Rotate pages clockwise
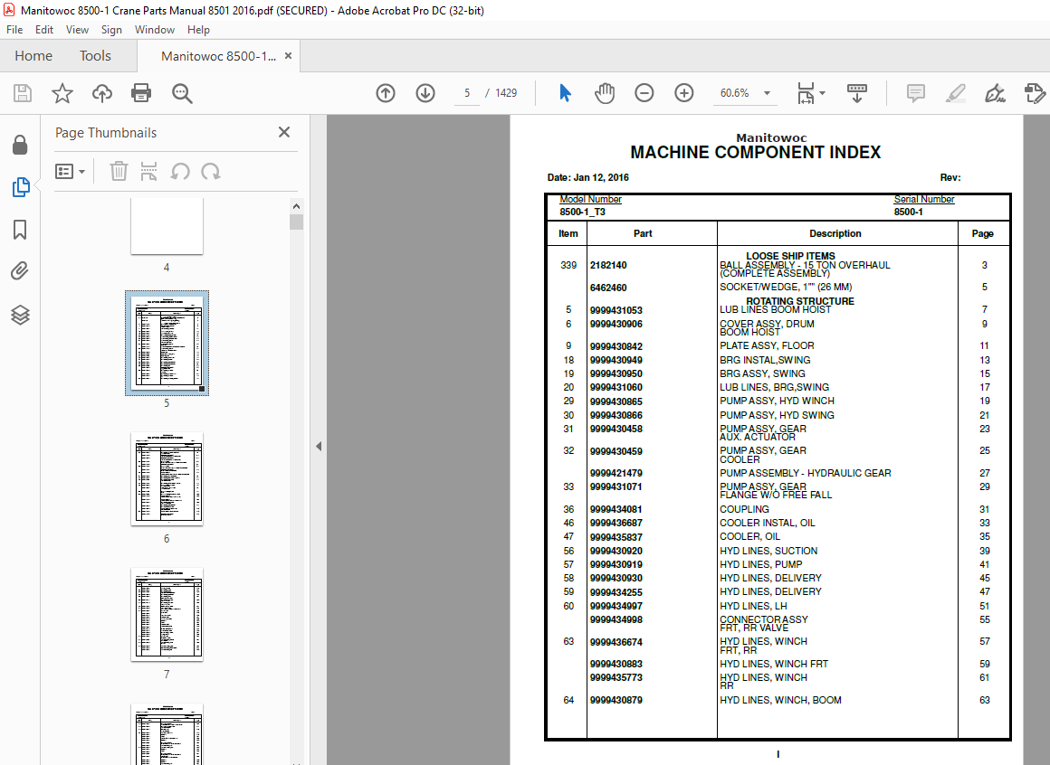This screenshot has height=765, width=1050. [x=210, y=172]
